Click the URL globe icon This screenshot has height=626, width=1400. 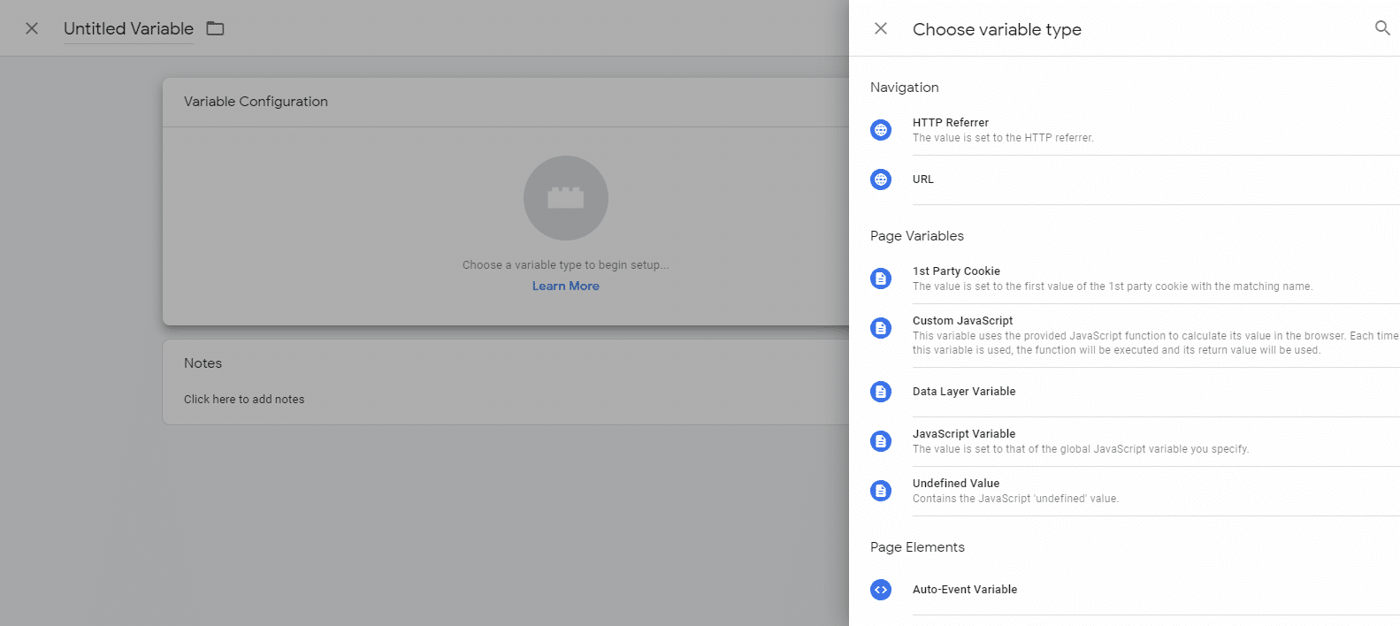point(881,179)
